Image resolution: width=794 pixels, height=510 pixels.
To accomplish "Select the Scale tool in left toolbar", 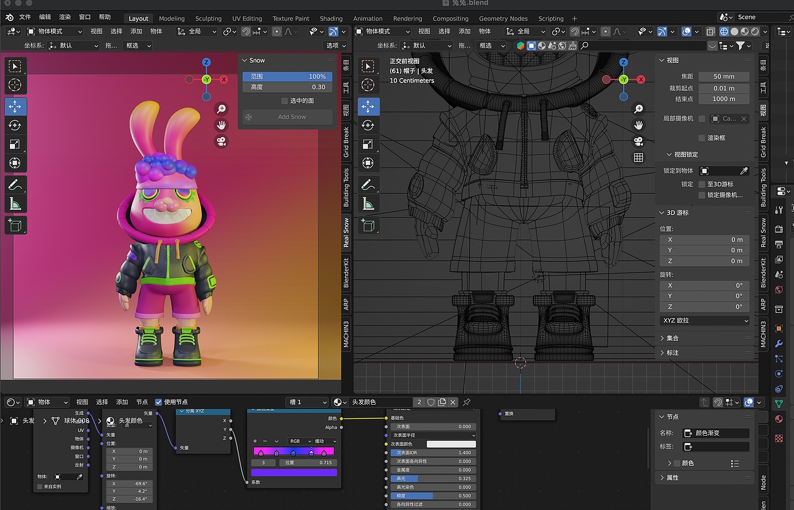I will (16, 144).
